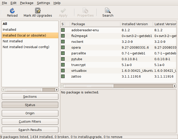The height and width of the screenshot is (139, 178).
Task: Sort by the S status column header
Action: click(63, 24)
